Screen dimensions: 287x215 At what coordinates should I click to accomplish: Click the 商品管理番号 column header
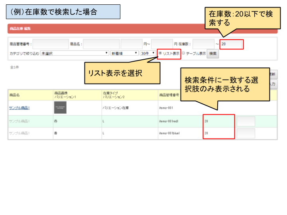[x=169, y=95]
